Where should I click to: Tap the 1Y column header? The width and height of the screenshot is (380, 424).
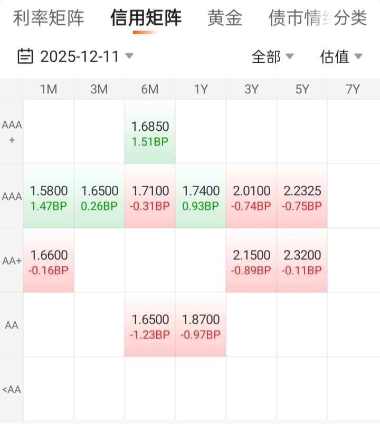point(201,89)
